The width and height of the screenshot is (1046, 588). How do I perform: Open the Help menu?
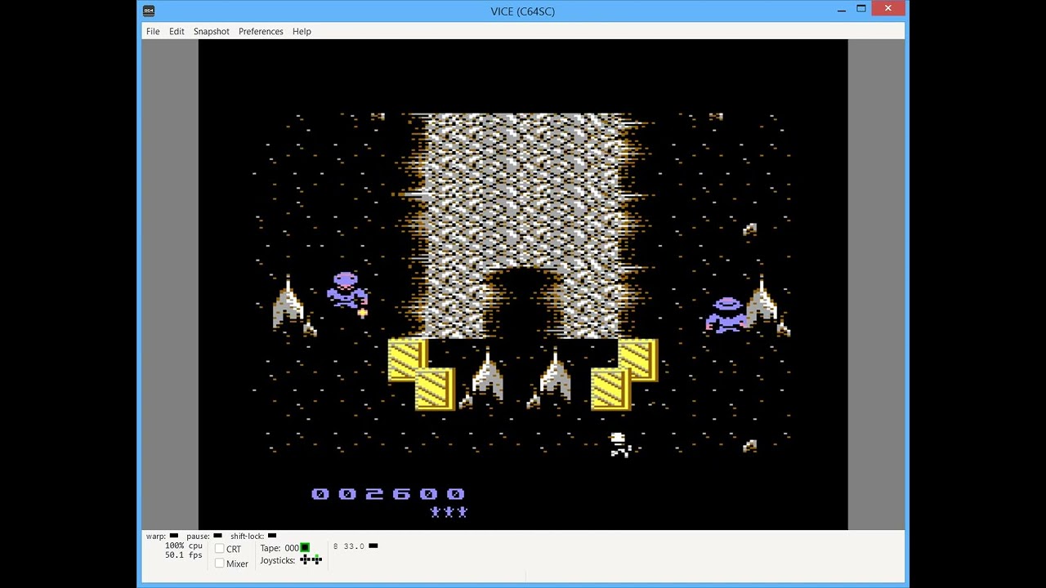[302, 31]
